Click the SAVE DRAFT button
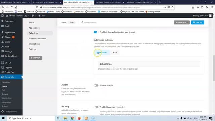 [182, 22]
